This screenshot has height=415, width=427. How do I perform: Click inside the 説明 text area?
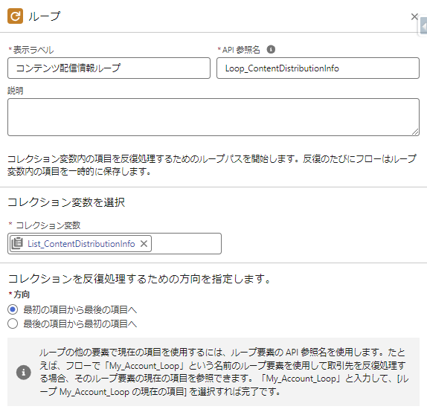pyautogui.click(x=213, y=117)
